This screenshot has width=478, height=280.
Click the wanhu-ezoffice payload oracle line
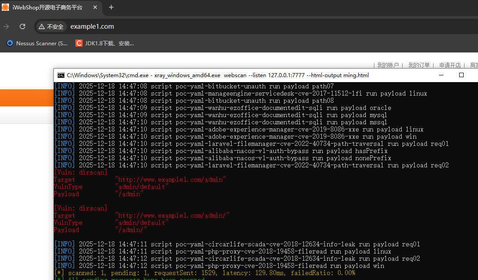tap(223, 108)
